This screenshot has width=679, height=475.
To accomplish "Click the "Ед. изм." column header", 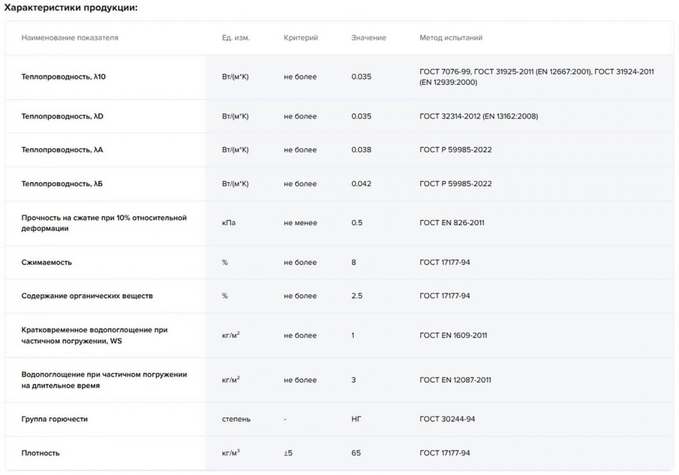I will coord(236,38).
